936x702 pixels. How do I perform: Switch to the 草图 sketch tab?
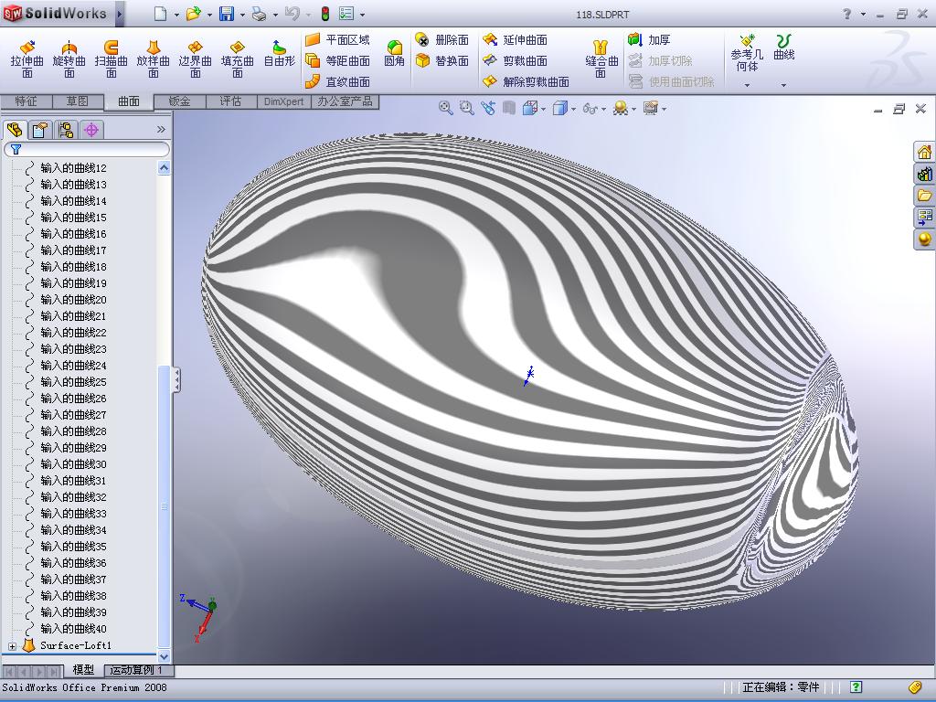click(77, 101)
